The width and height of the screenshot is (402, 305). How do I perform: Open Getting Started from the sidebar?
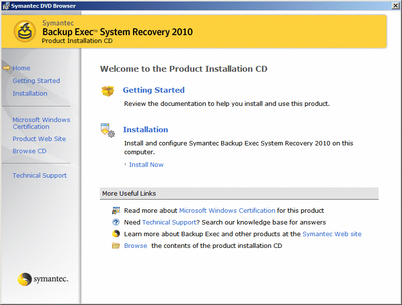tap(36, 81)
